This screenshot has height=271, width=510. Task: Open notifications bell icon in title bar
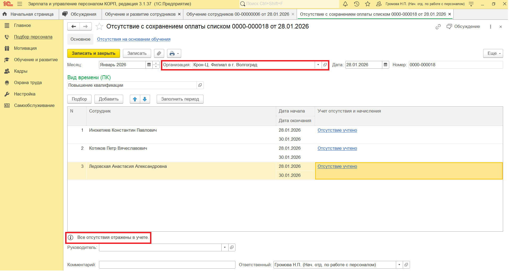point(345,4)
